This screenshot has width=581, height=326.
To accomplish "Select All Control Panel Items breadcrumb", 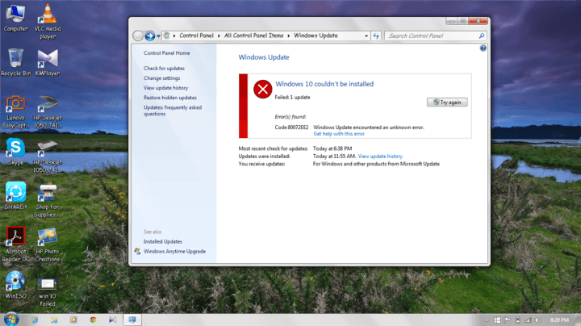I will tap(254, 36).
